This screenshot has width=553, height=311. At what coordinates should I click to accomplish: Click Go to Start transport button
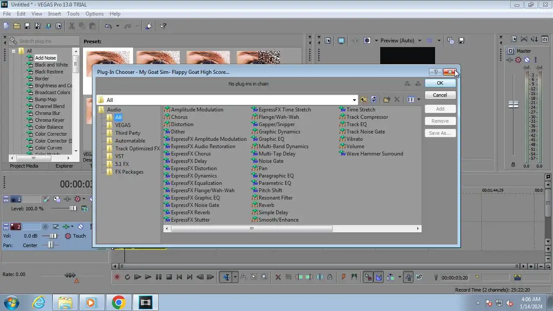point(179,277)
